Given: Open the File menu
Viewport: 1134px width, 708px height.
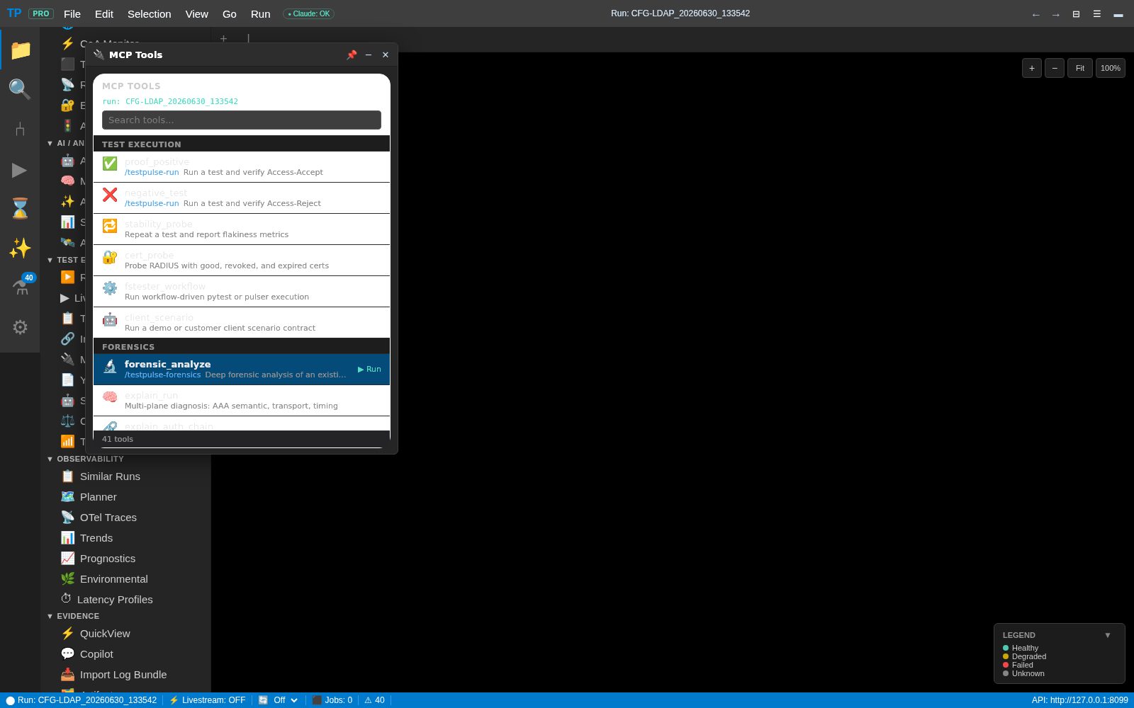Looking at the screenshot, I should (x=72, y=14).
